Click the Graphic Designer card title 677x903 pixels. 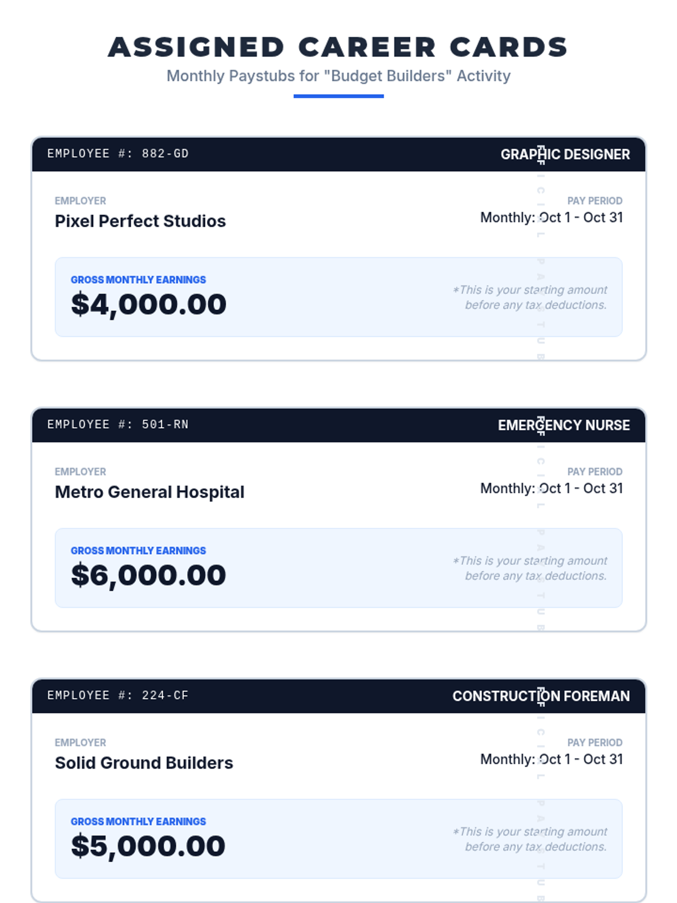coord(565,154)
